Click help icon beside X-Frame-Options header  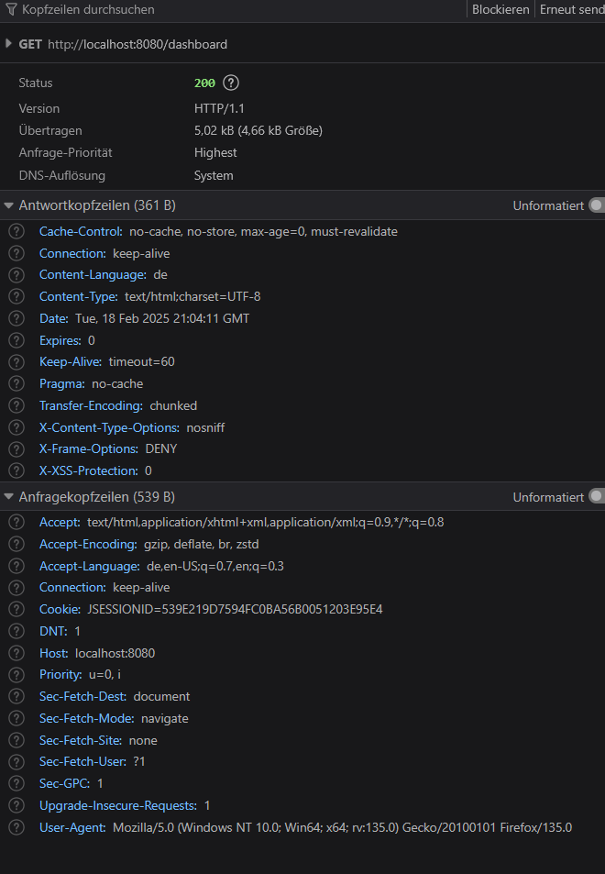(16, 448)
